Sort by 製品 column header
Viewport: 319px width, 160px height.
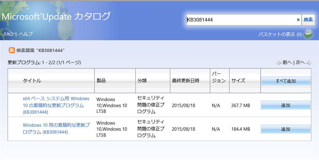(101, 81)
